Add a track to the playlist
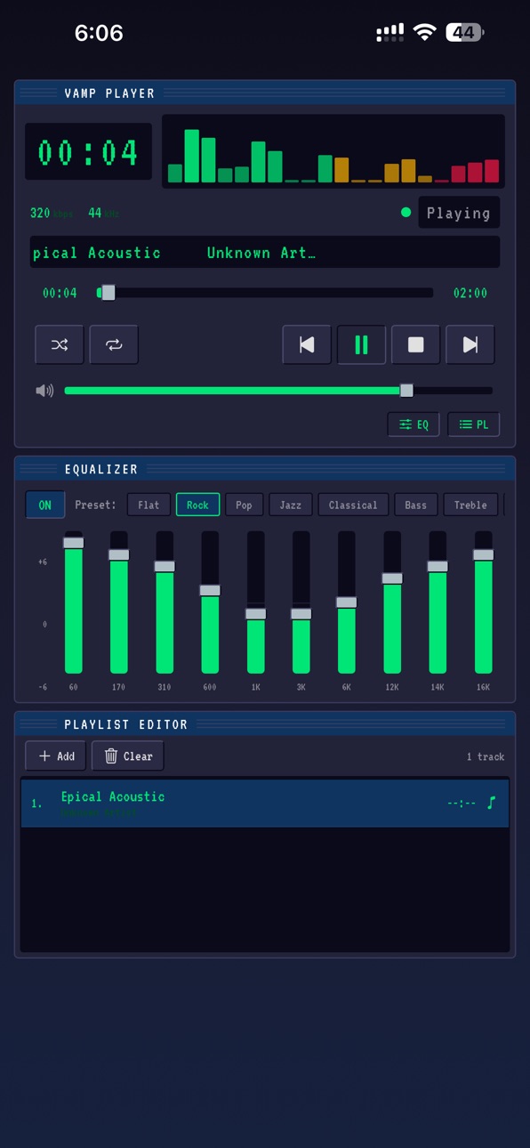Viewport: 530px width, 1148px height. (56, 756)
